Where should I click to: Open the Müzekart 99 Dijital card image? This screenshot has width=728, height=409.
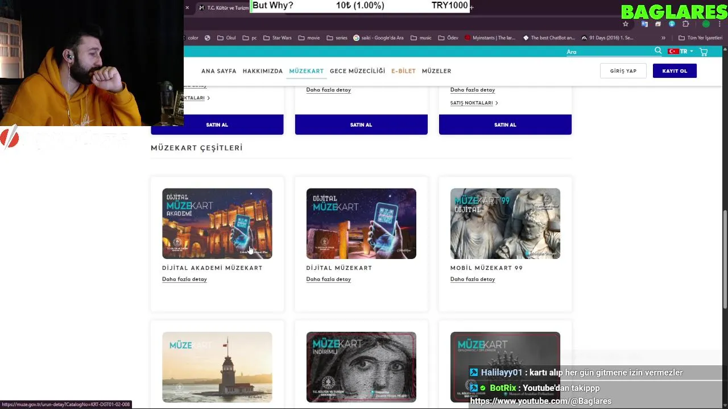click(x=505, y=224)
